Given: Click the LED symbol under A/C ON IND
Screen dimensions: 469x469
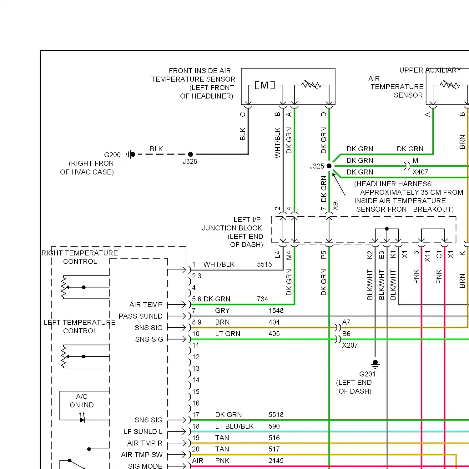Looking at the screenshot, I should click(82, 418).
